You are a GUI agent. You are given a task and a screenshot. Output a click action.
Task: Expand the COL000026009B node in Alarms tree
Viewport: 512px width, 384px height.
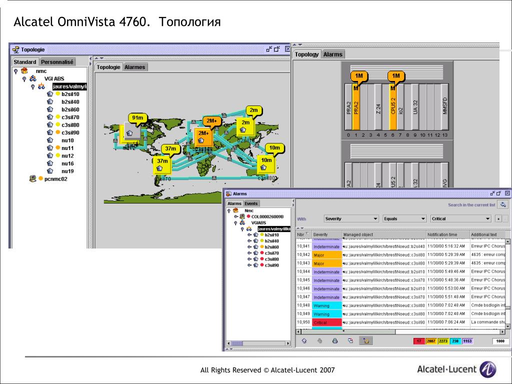tap(236, 216)
